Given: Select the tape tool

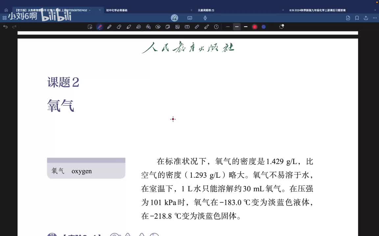Looking at the screenshot, I should pyautogui.click(x=139, y=27).
